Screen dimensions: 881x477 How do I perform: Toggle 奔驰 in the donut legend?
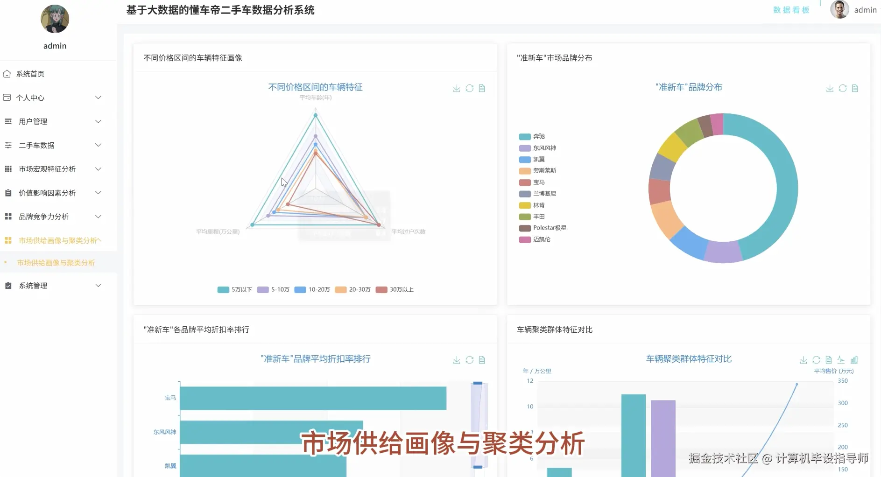coord(532,136)
